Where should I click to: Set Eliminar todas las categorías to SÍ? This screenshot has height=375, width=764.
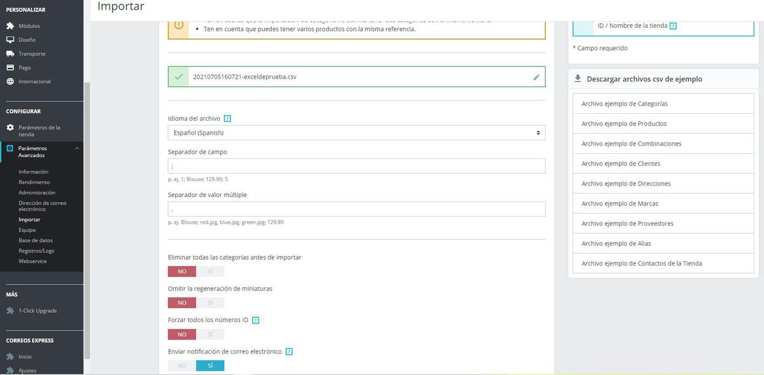point(210,271)
